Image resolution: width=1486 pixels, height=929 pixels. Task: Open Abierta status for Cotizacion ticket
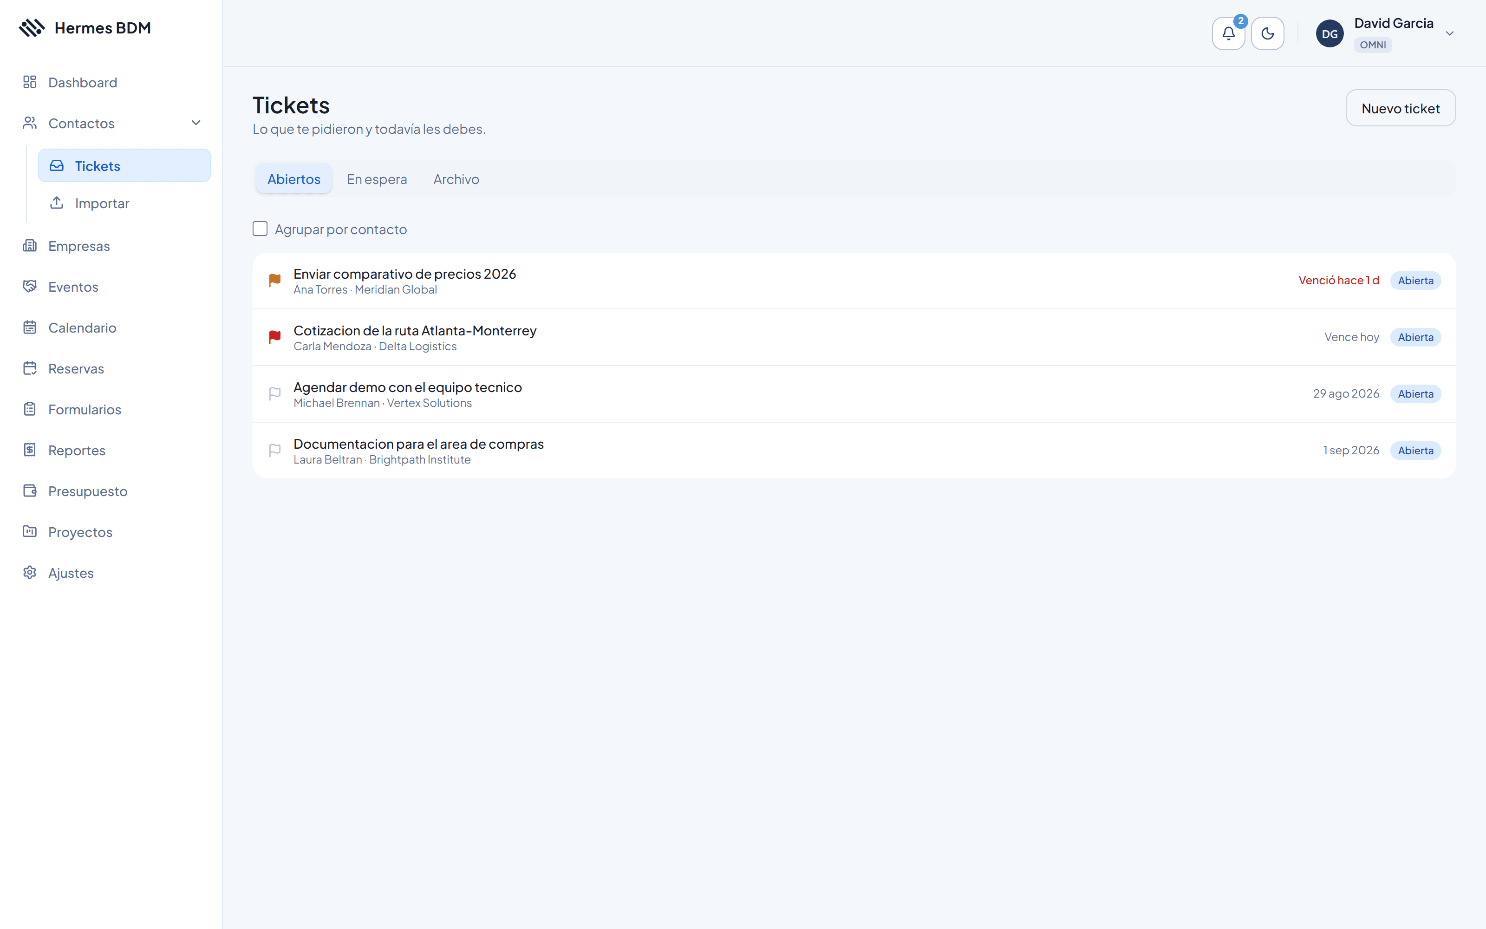pos(1415,337)
